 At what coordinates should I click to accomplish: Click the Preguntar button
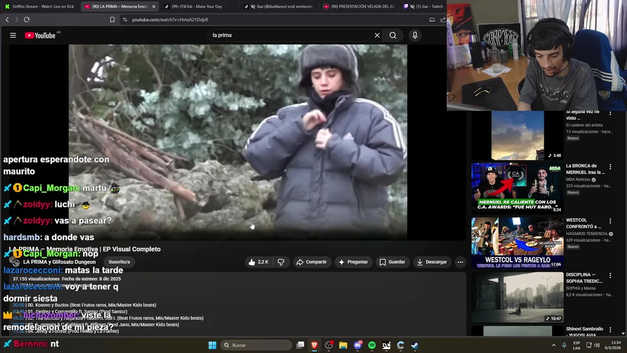pyautogui.click(x=353, y=262)
